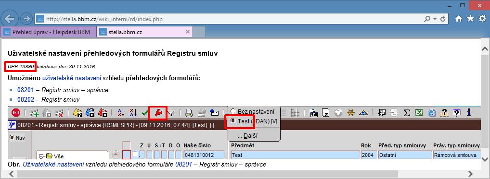Open 'Uživatelské nastavení' link in figure caption
490x179 pixels.
click(x=53, y=164)
